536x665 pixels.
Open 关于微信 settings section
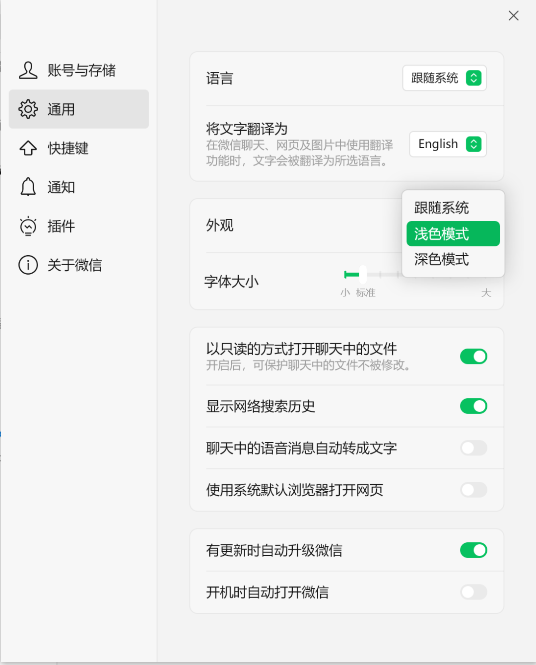pyautogui.click(x=74, y=265)
